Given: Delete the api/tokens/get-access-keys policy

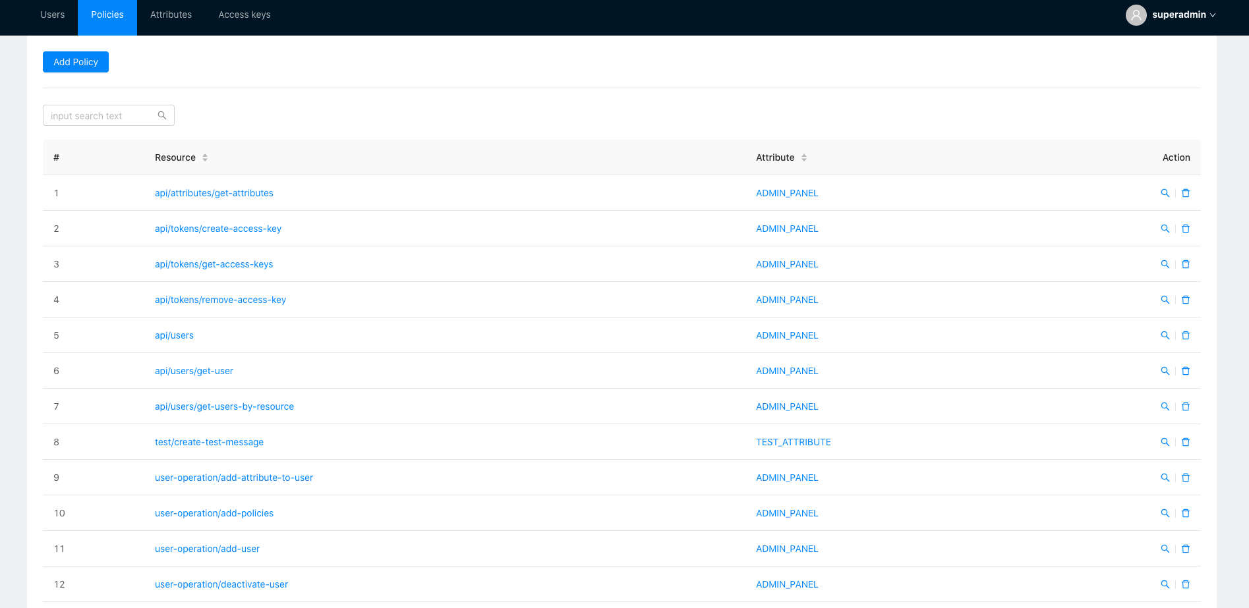Looking at the screenshot, I should pos(1186,264).
